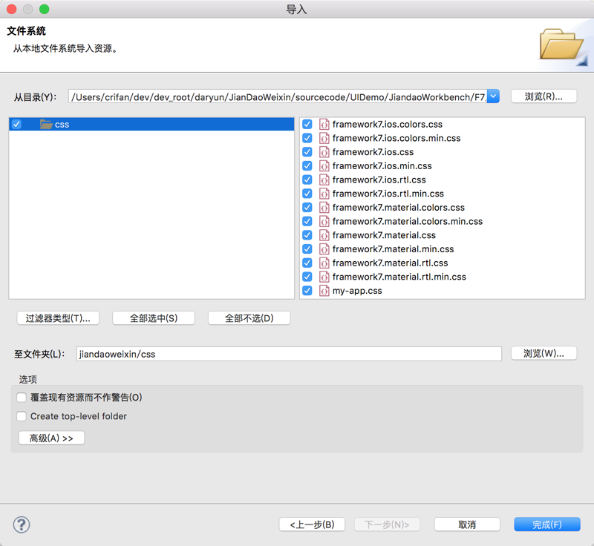Click file icon of framework7.ios.colors.min.css
This screenshot has height=546, width=594.
click(324, 138)
